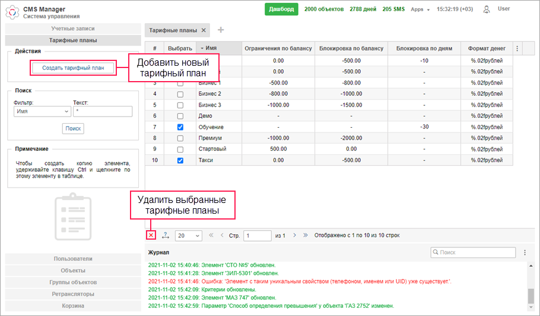Jump to last page double arrow
This screenshot has width=540, height=316.
point(306,236)
